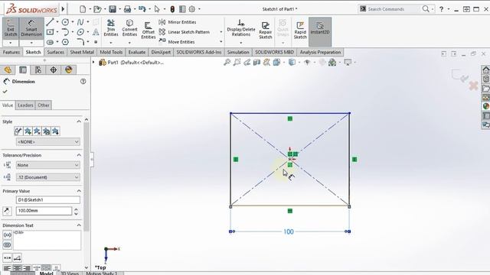Select the Slot sketch tool
490x275 pixels.
pyautogui.click(x=50, y=42)
